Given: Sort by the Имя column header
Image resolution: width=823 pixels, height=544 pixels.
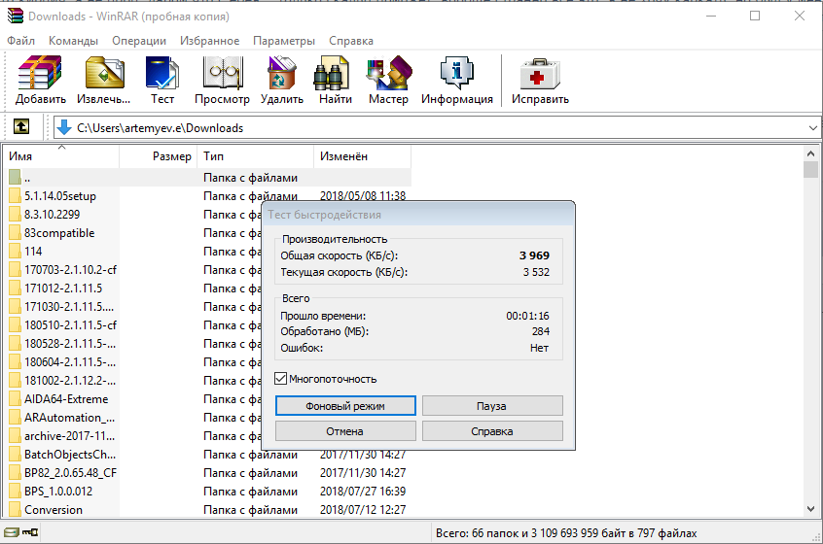Looking at the screenshot, I should [61, 156].
